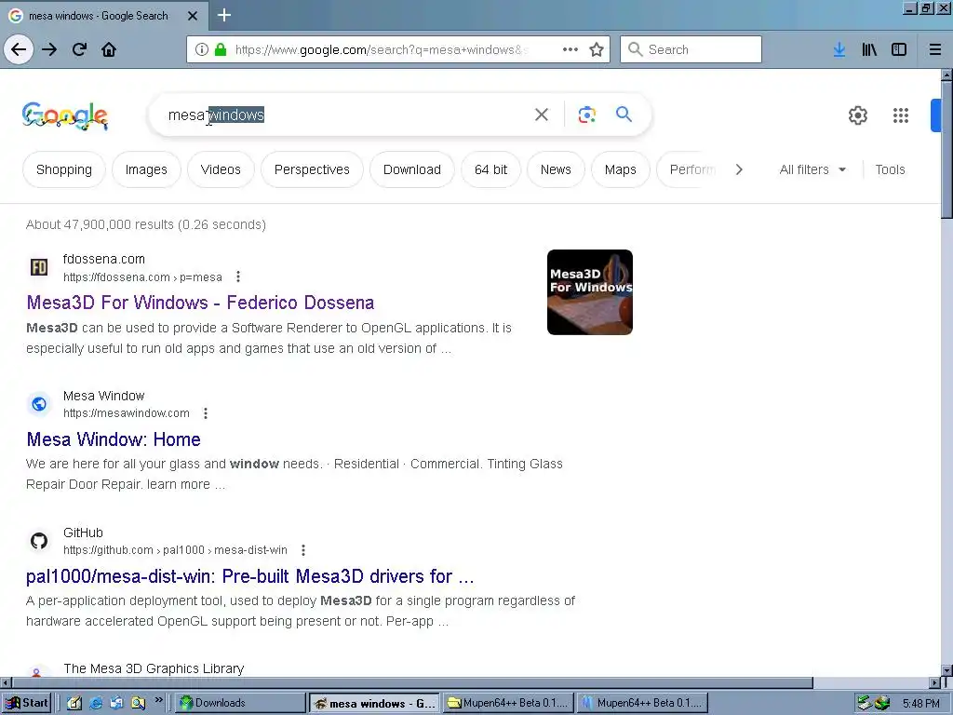Open the Google apps grid

coord(901,115)
